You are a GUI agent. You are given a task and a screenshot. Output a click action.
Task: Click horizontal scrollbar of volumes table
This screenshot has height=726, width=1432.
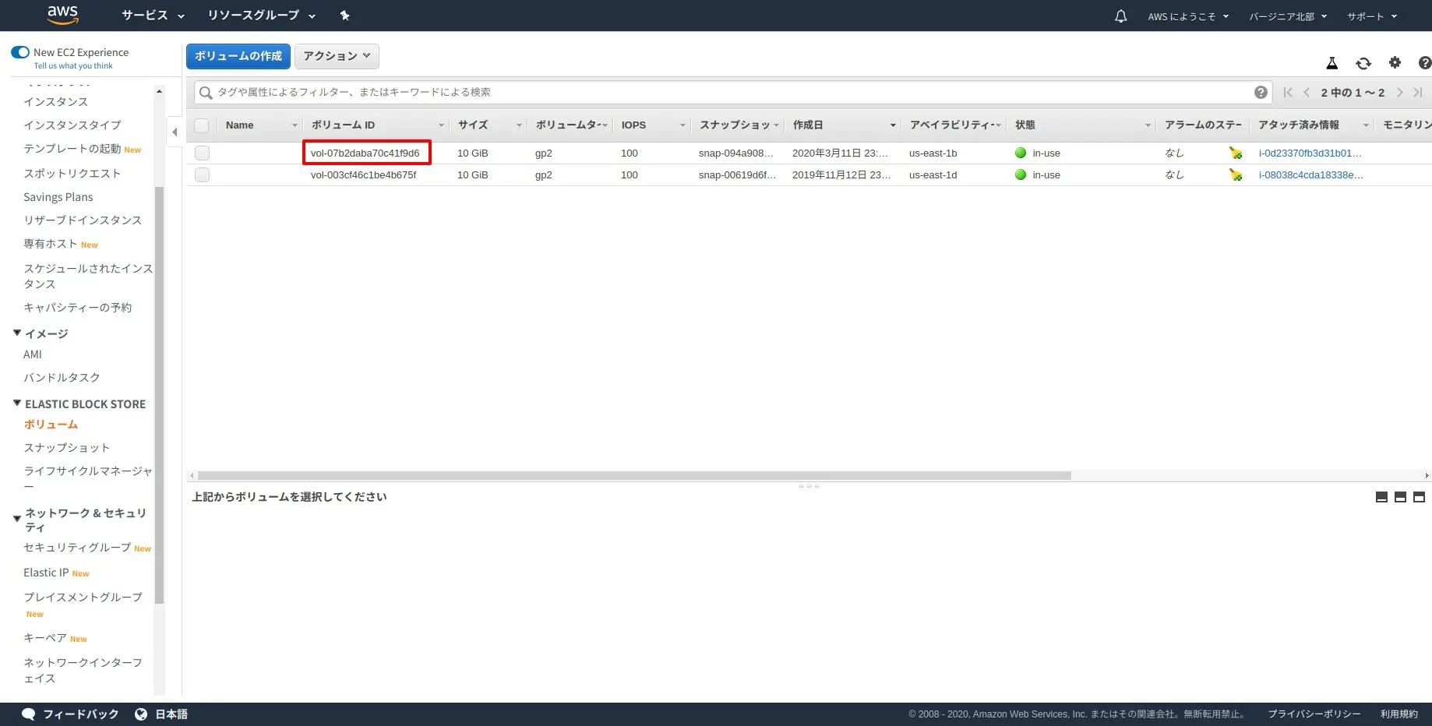click(634, 475)
